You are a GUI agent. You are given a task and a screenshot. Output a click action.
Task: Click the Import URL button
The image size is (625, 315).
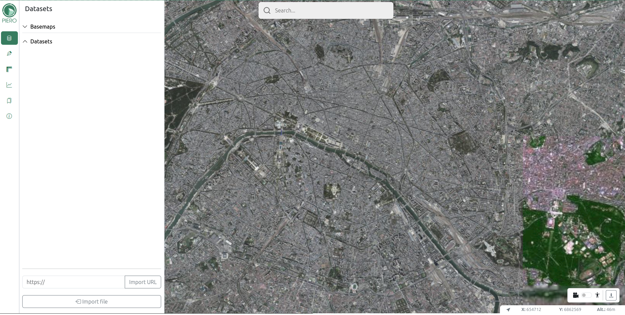tap(143, 282)
